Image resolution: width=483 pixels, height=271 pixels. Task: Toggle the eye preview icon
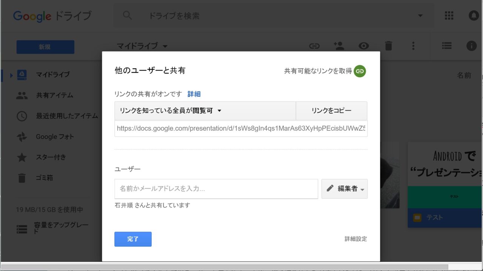364,46
